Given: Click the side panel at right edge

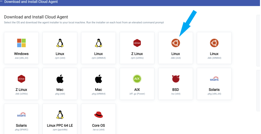Looking at the screenshot, I should click(x=258, y=41).
